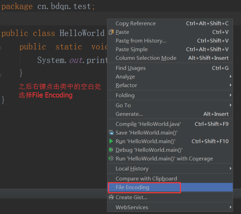Viewport: 241px width, 214px height.
Task: Select the File Encoding menu item
Action: (170, 188)
